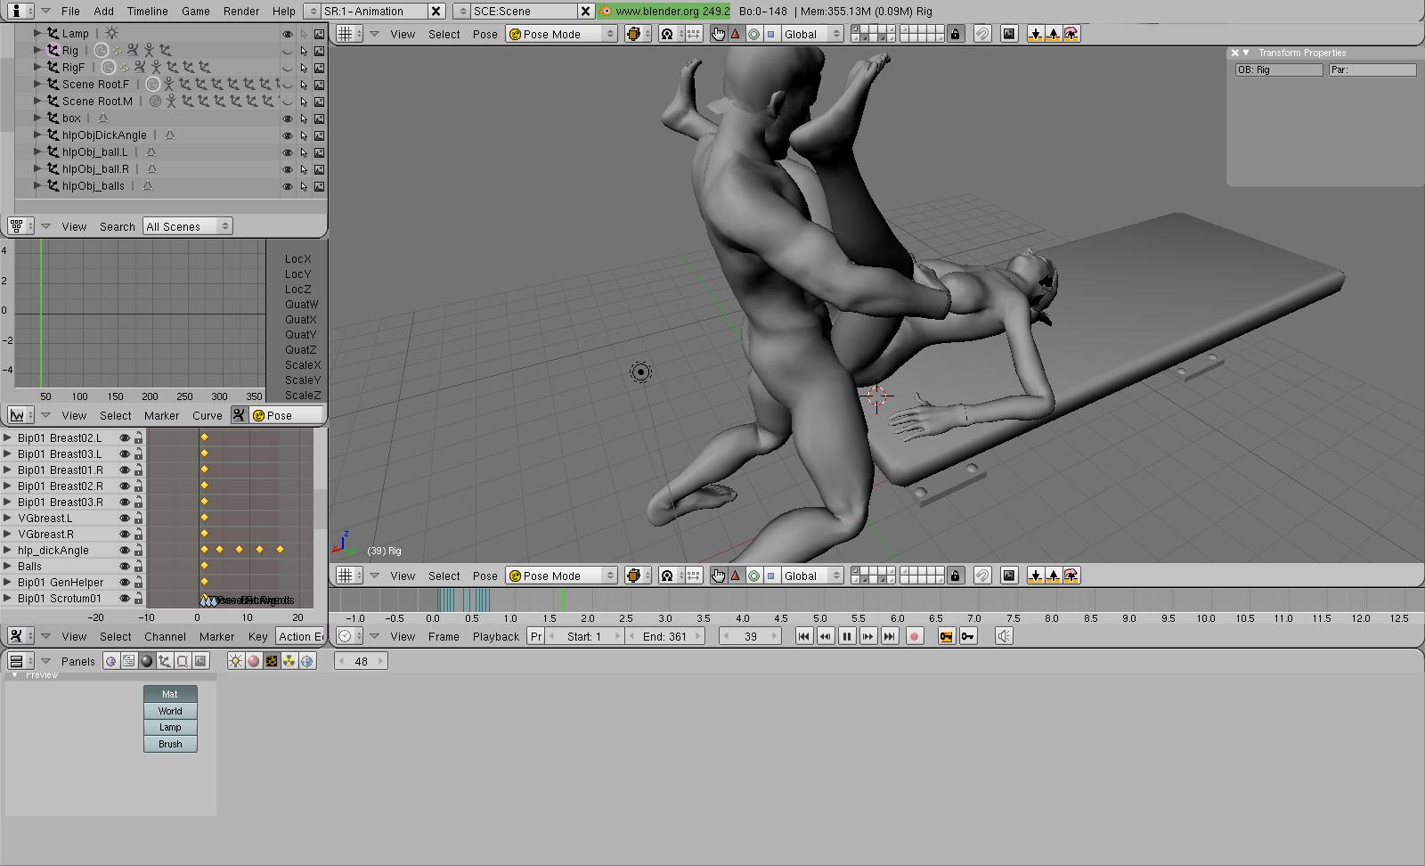Image resolution: width=1425 pixels, height=866 pixels.
Task: Click the record button in the timeline
Action: [914, 636]
